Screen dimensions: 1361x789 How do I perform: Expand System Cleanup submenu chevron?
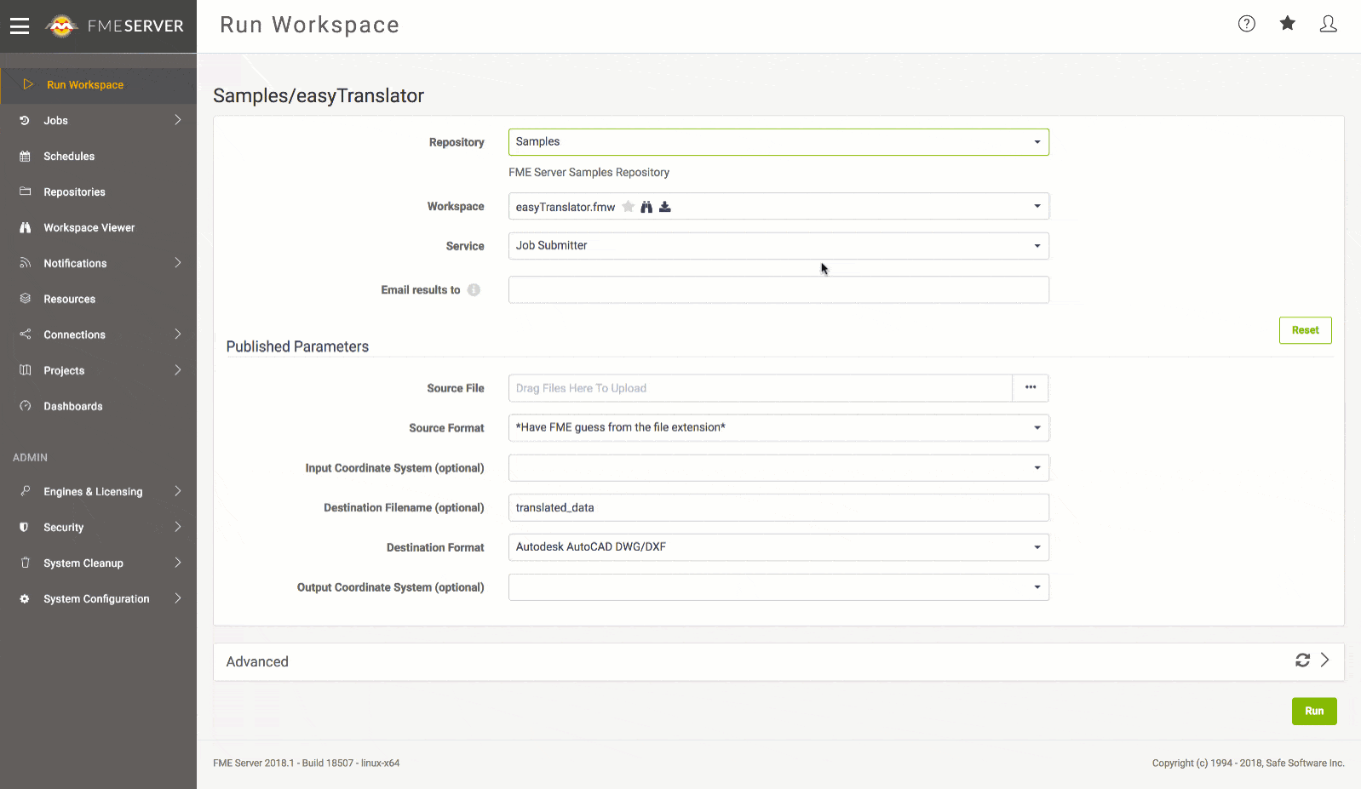[x=178, y=563]
